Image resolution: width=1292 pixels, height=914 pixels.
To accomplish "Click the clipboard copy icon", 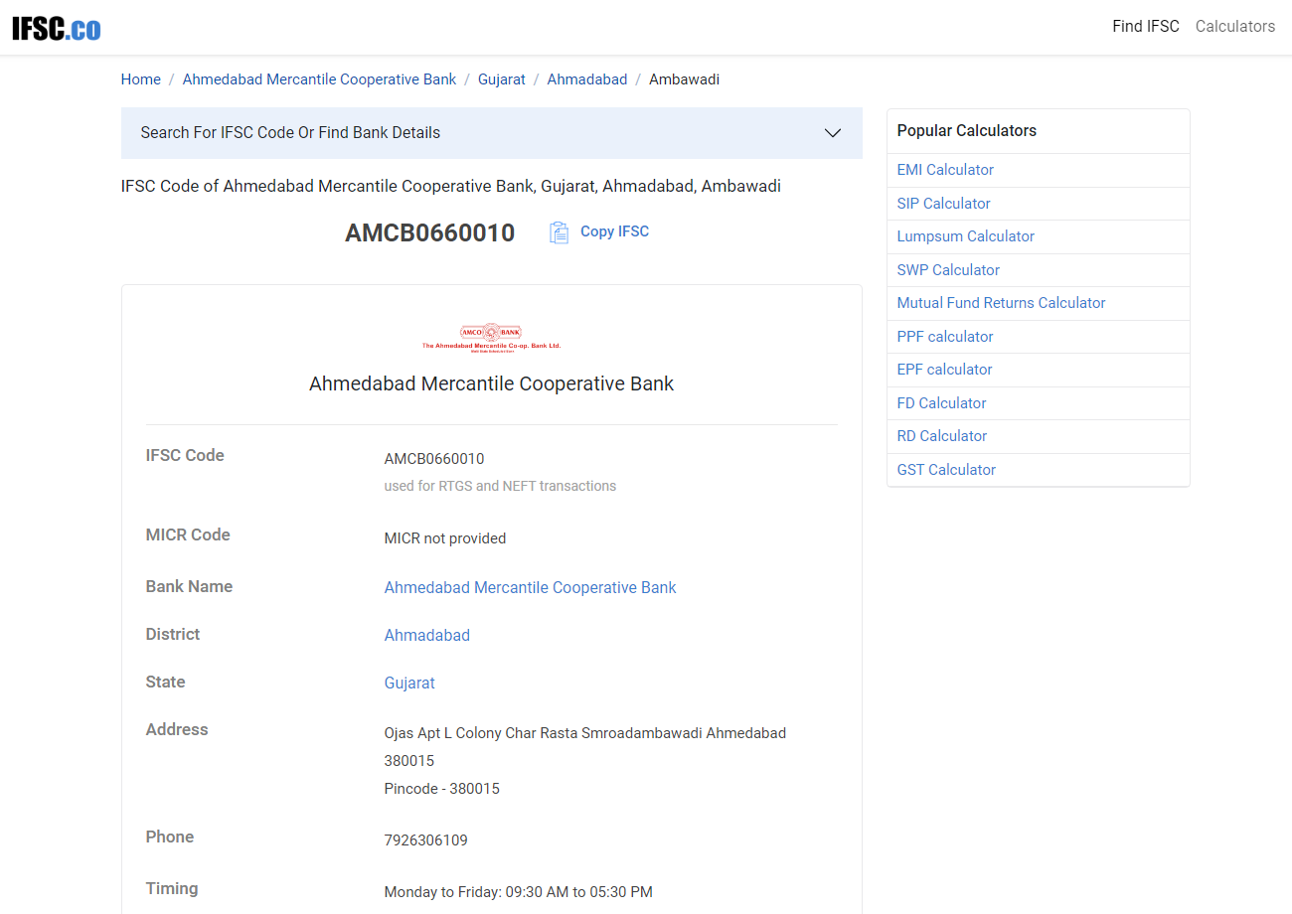I will (x=560, y=232).
